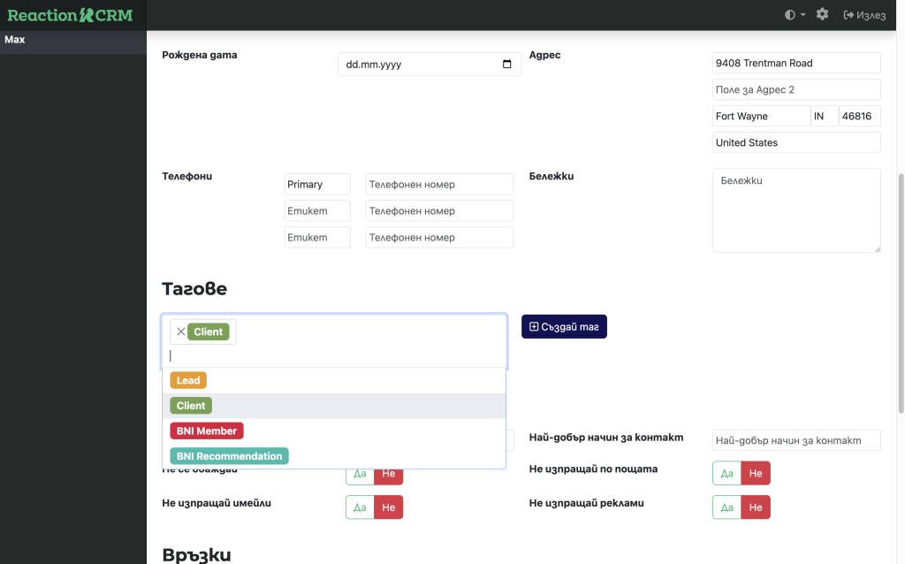This screenshot has width=905, height=564.
Task: Pick BNI Recommendation tag option
Action: click(229, 456)
